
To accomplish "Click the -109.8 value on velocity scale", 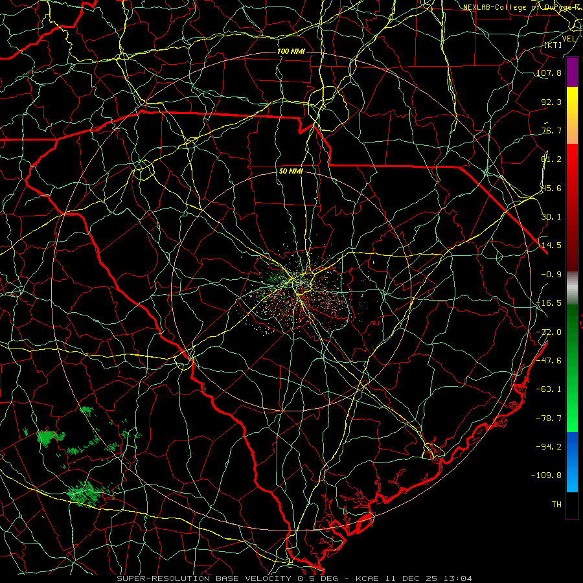I will pos(546,475).
